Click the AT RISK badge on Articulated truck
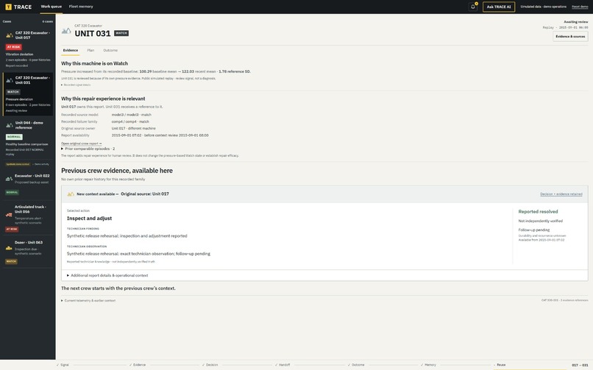The image size is (593, 370). click(12, 230)
